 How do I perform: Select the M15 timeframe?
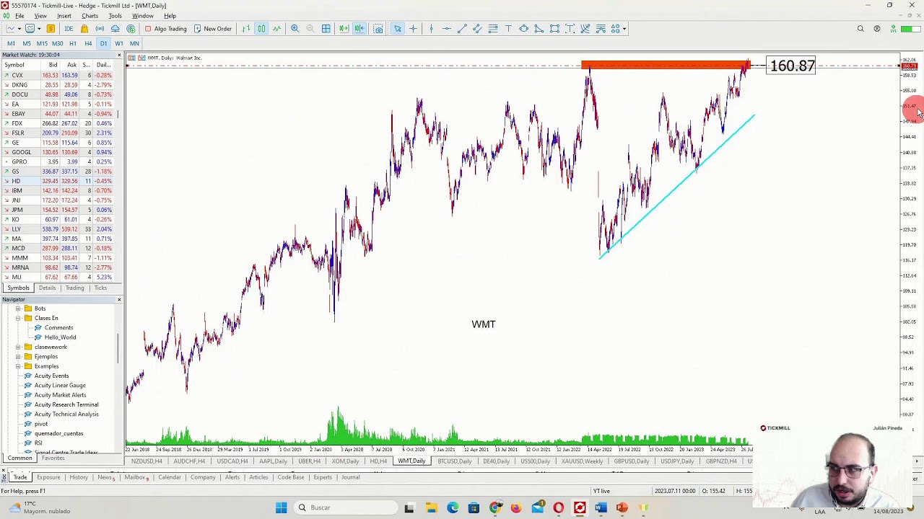pyautogui.click(x=42, y=43)
